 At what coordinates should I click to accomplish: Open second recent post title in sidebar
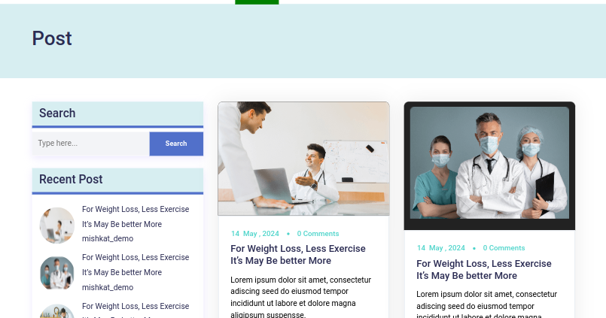coord(136,265)
